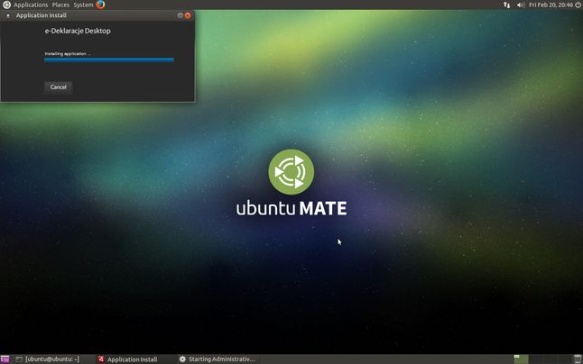The height and width of the screenshot is (364, 583).
Task: Close the Application Install window
Action: pos(188,15)
